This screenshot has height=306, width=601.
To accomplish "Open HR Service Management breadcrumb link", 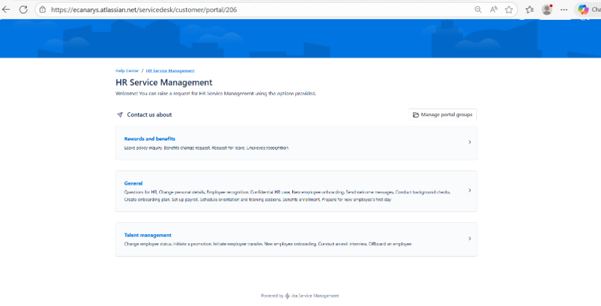I will tap(170, 71).
